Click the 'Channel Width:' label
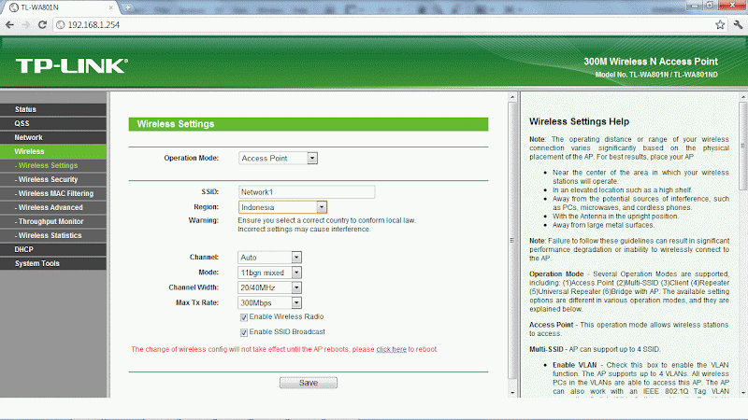 194,287
